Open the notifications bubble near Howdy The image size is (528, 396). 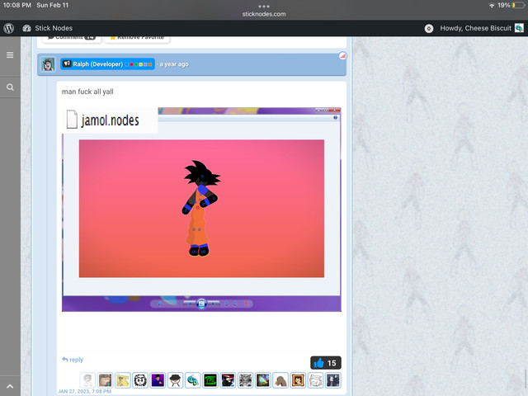[x=429, y=28]
